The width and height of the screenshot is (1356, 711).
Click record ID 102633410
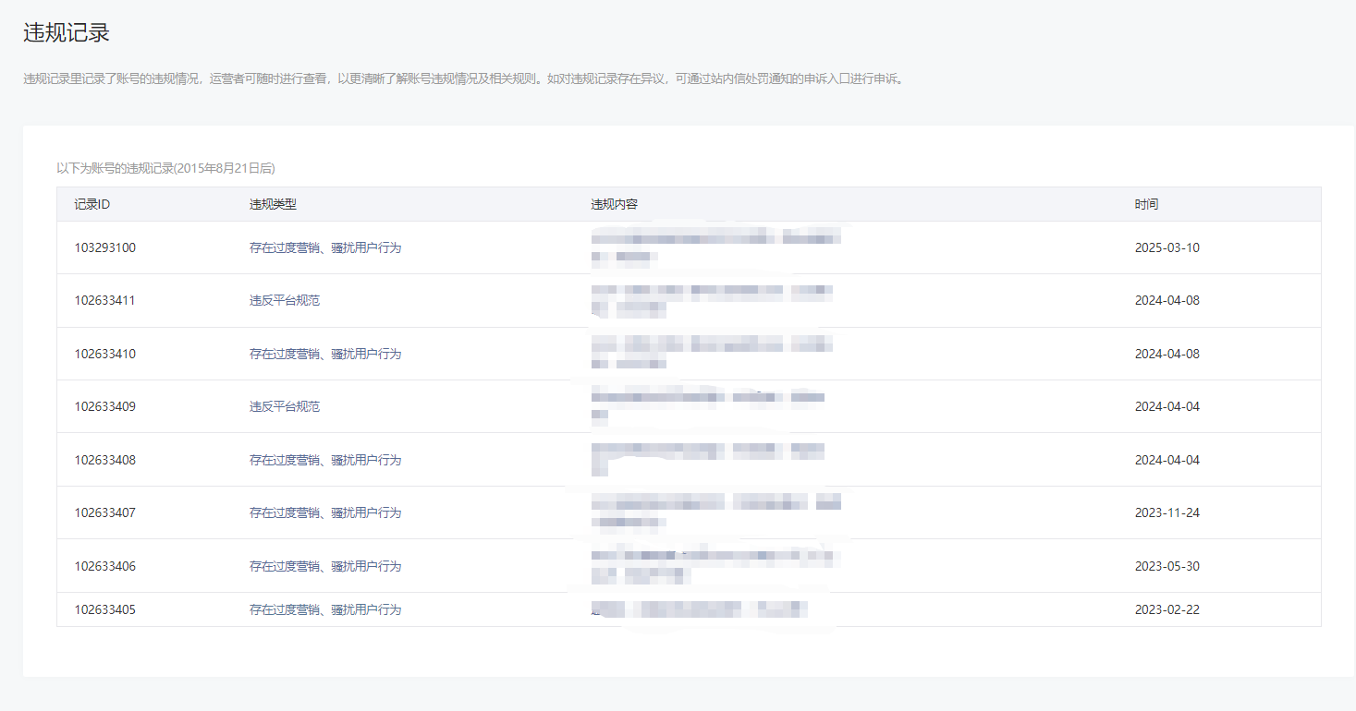tap(104, 354)
